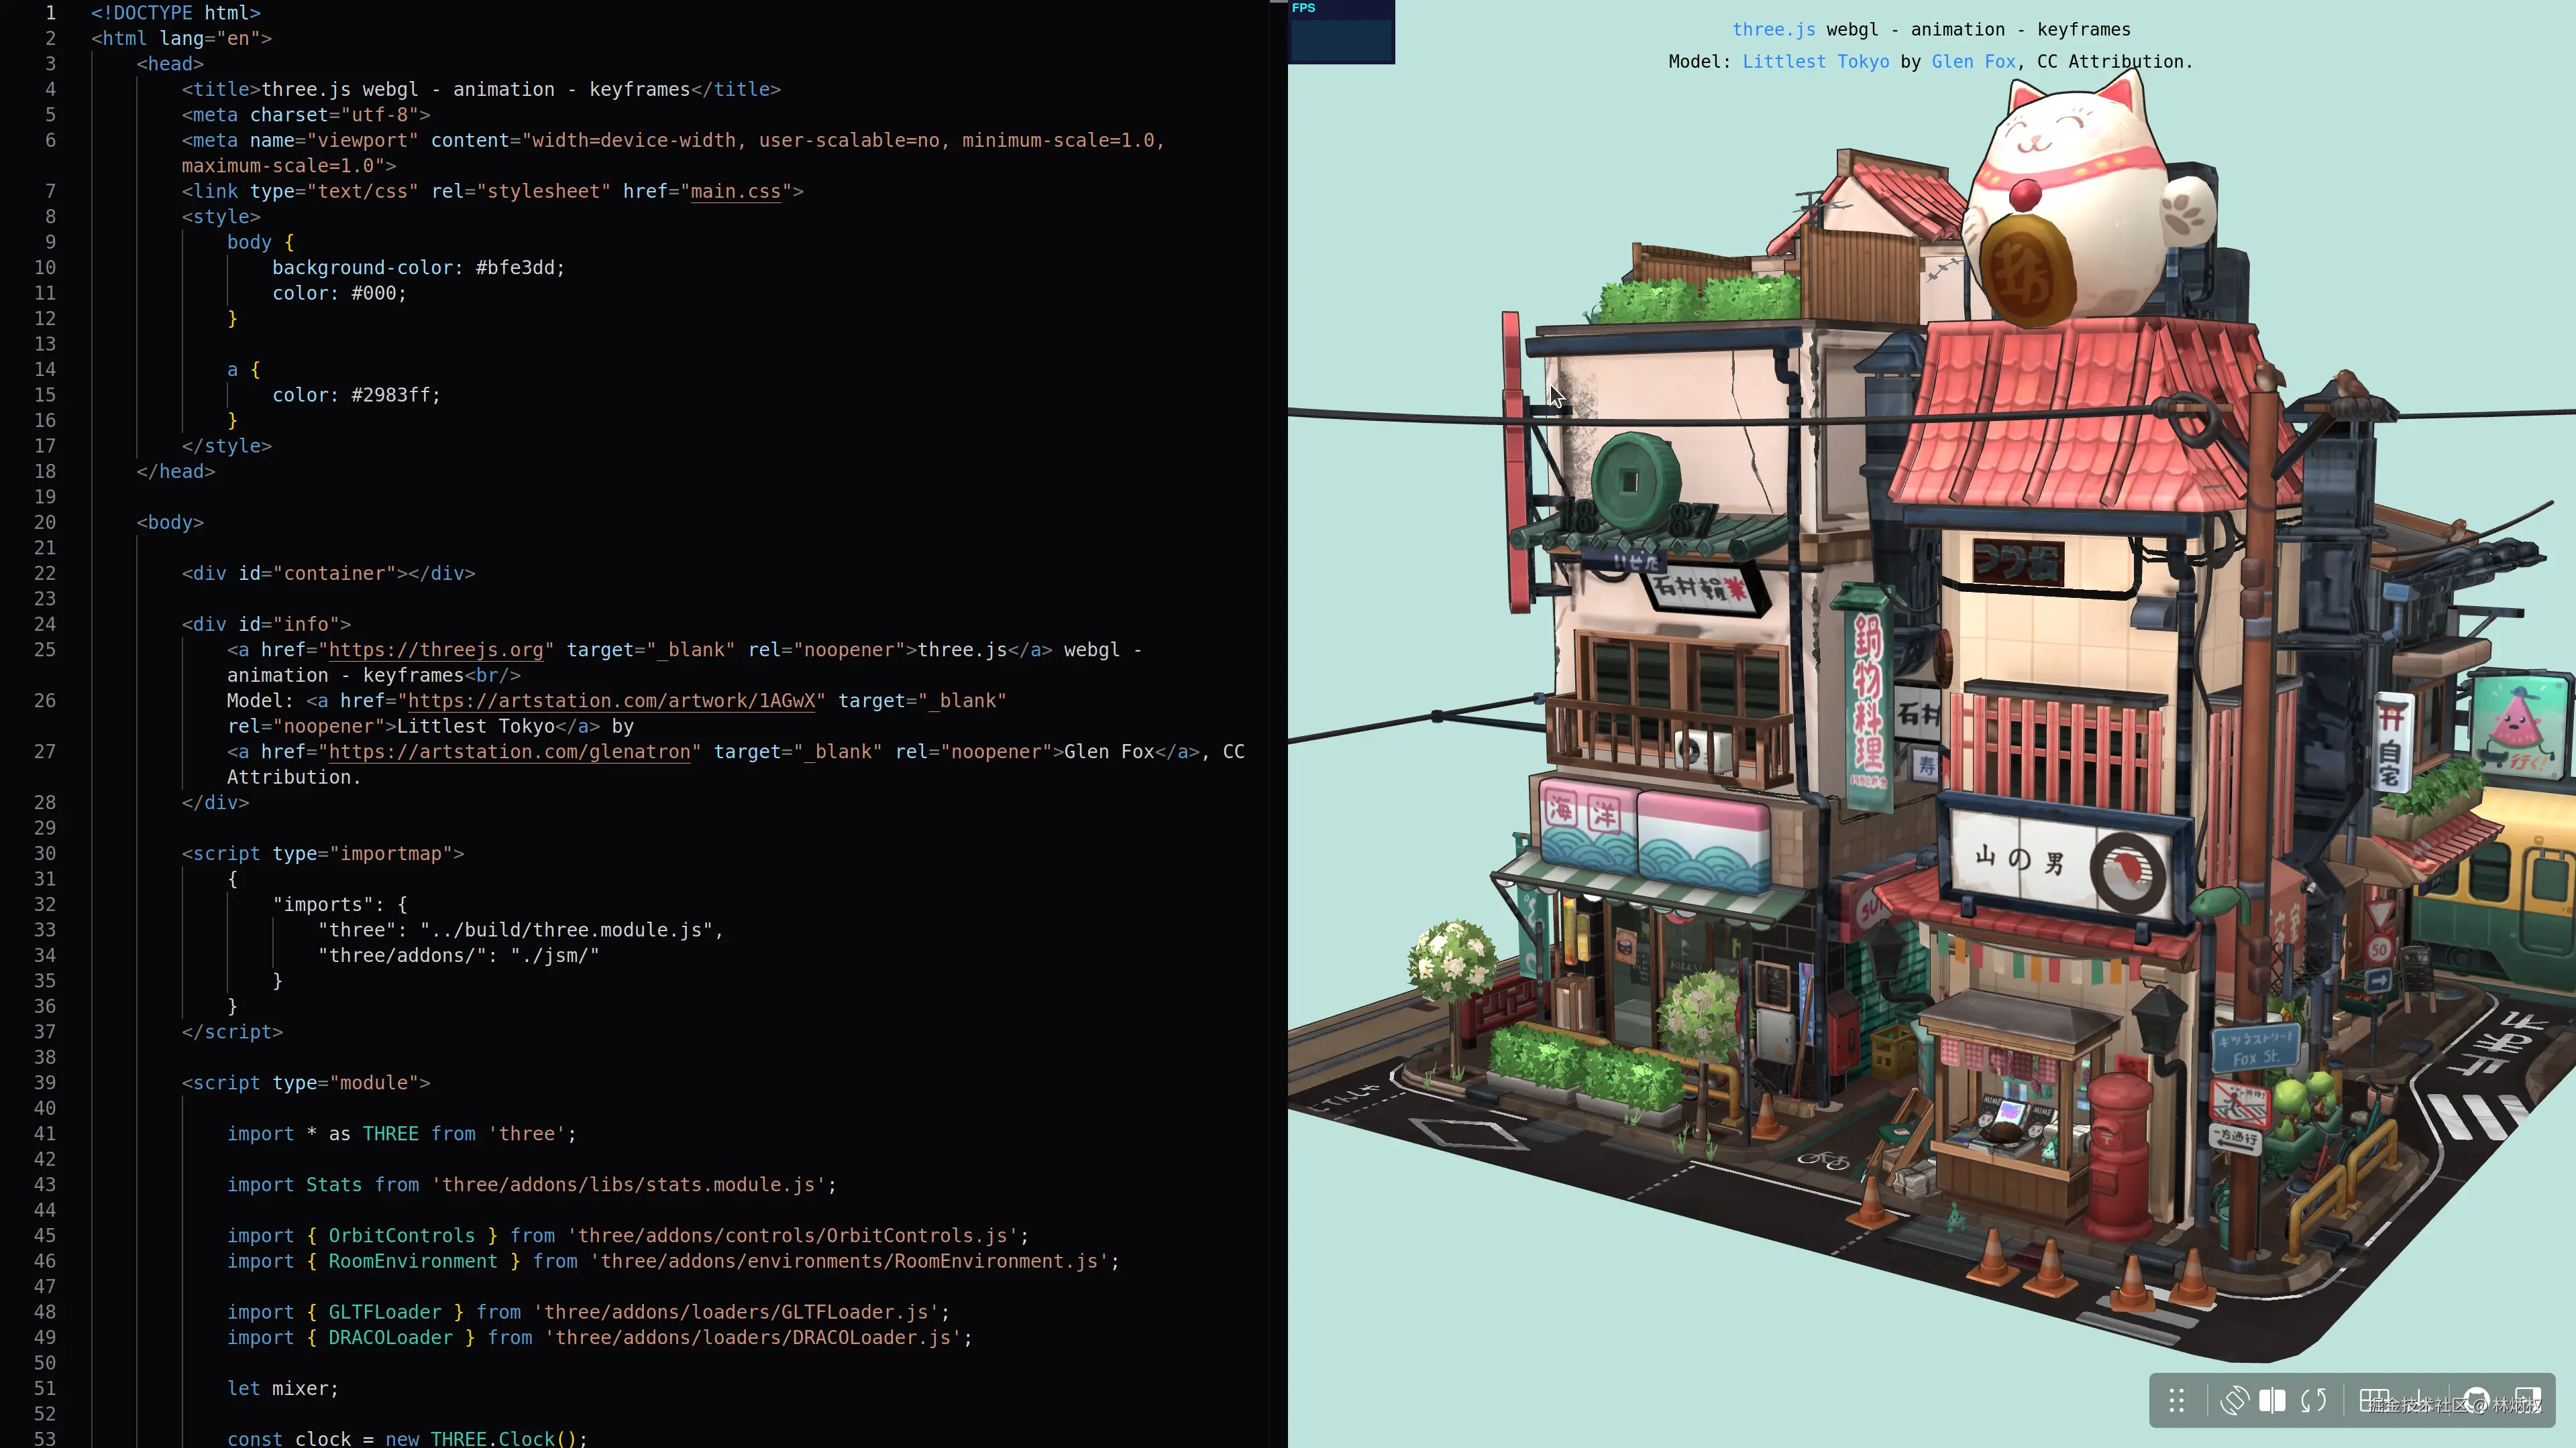Open the GitHub icon in floating toolbar

tap(2476, 1400)
